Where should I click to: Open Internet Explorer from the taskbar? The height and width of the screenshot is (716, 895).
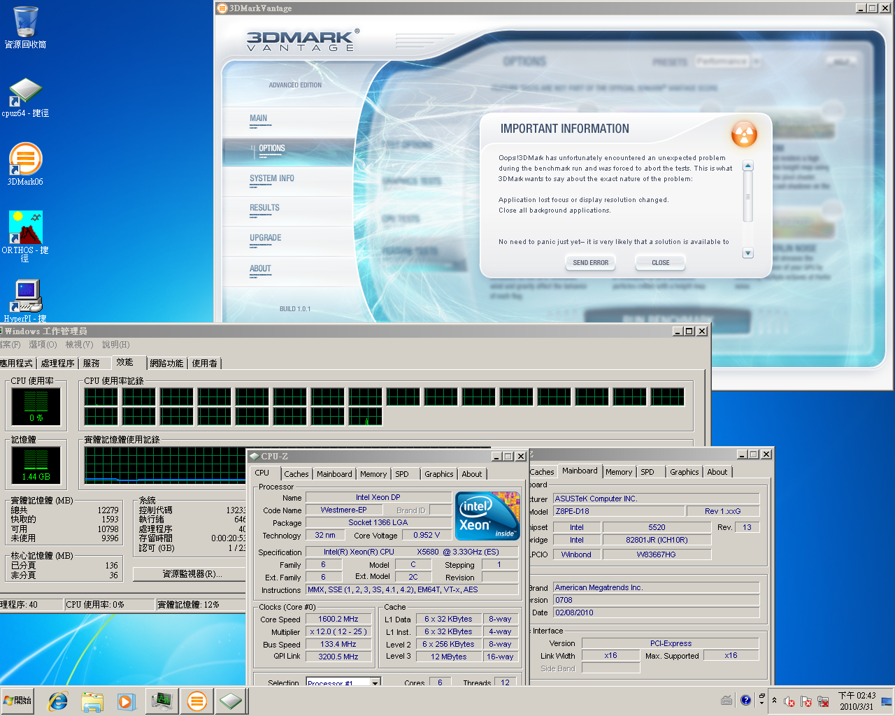[x=57, y=701]
